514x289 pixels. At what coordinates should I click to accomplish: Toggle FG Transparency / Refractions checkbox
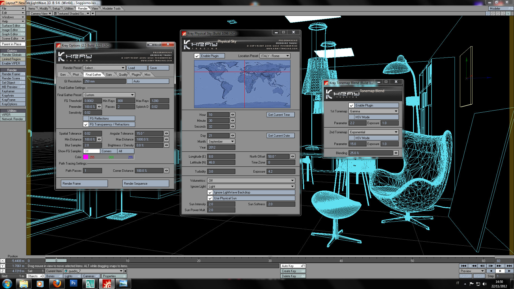point(86,124)
